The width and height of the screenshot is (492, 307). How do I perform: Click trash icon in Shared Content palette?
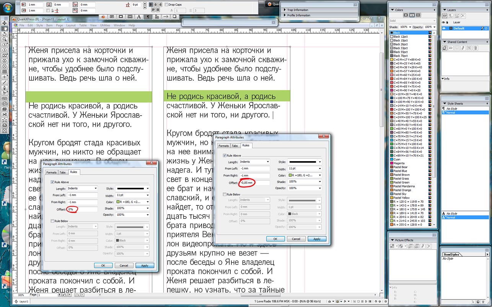[x=475, y=48]
